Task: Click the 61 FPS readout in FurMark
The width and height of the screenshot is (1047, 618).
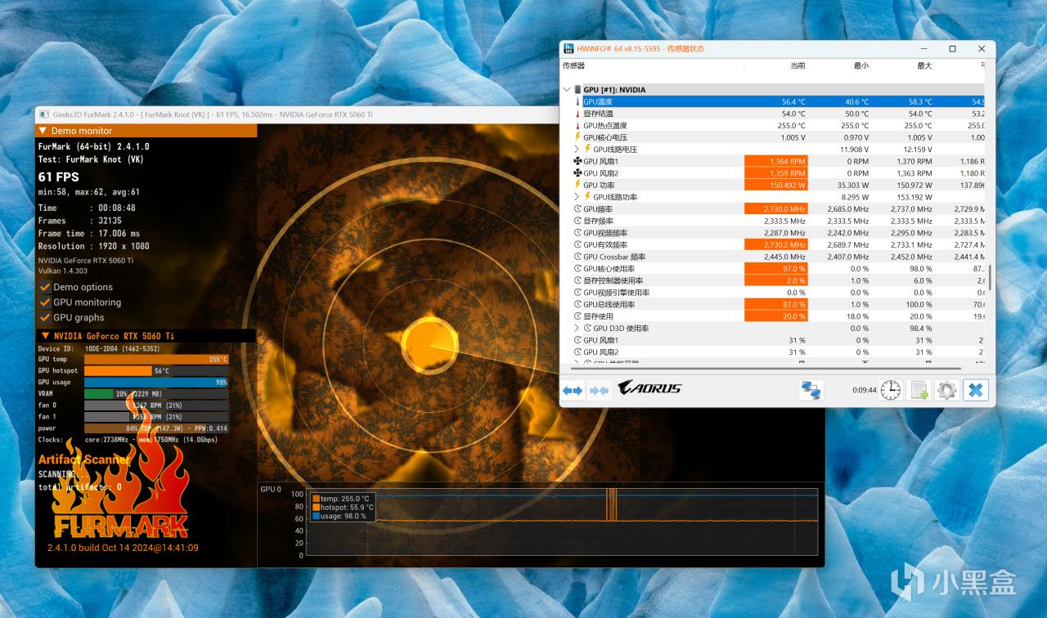Action: tap(59, 177)
